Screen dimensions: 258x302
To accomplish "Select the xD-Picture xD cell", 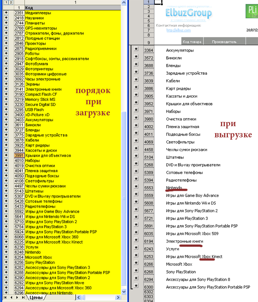I will tap(73, 115).
